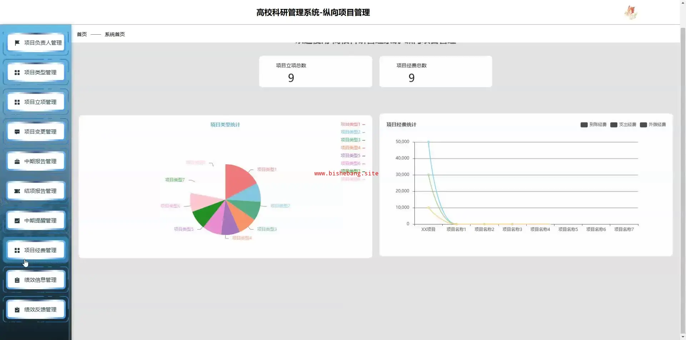Click the ticket icon beside 结项报告管理
The image size is (686, 340).
tap(17, 191)
